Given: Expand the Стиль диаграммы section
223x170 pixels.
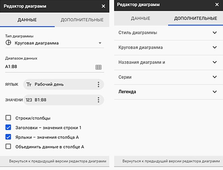Looking at the screenshot, I should point(168,33).
